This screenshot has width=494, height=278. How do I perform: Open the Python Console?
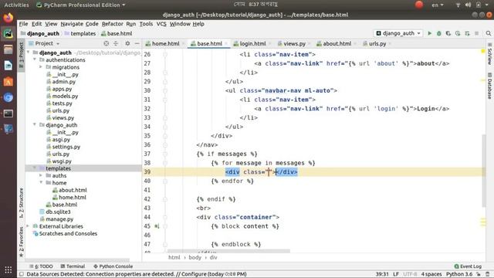pos(113,266)
